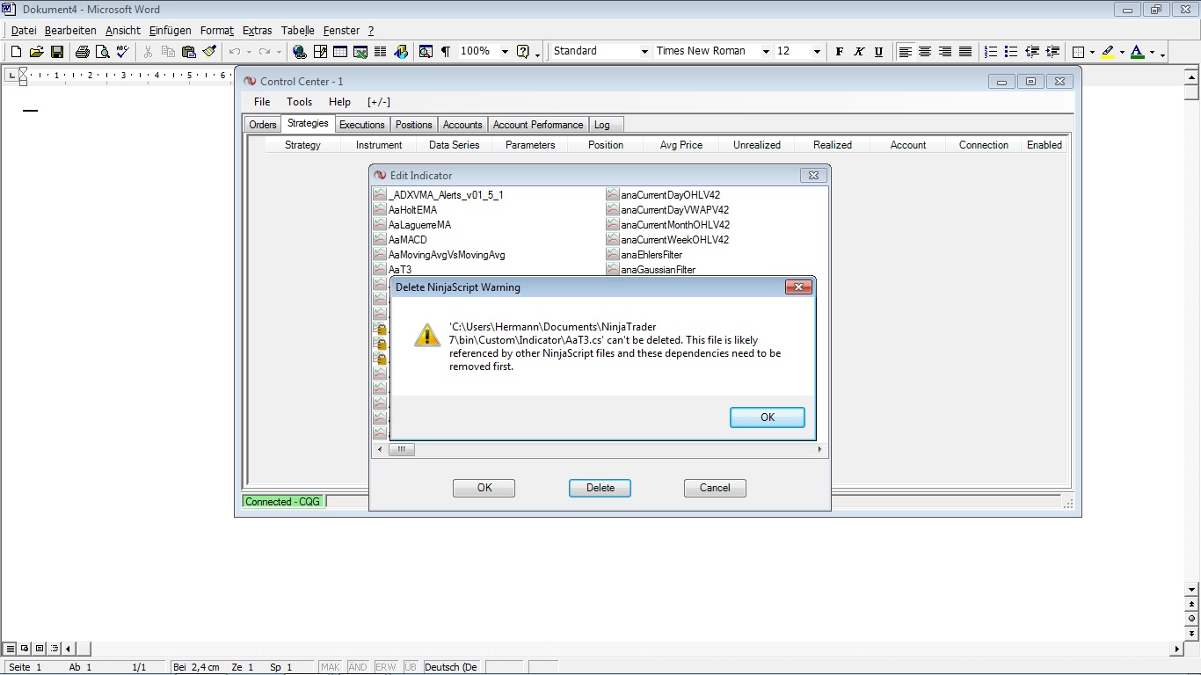Align text right
The image size is (1201, 675).
click(x=945, y=52)
